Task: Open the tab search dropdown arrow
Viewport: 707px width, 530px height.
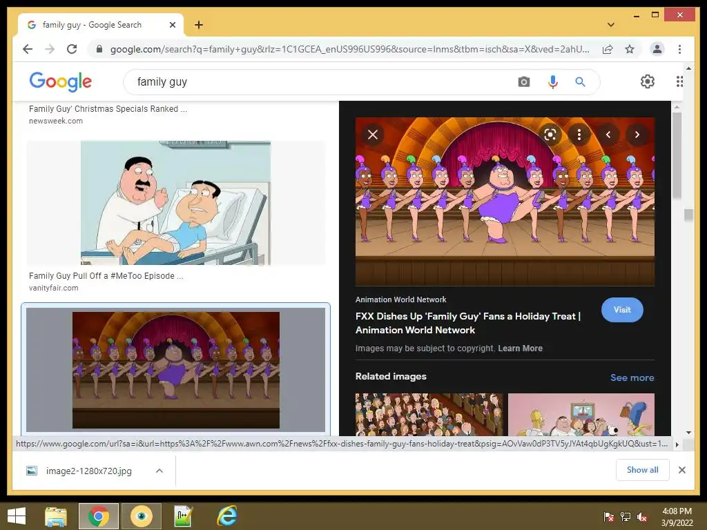Action: coord(611,25)
